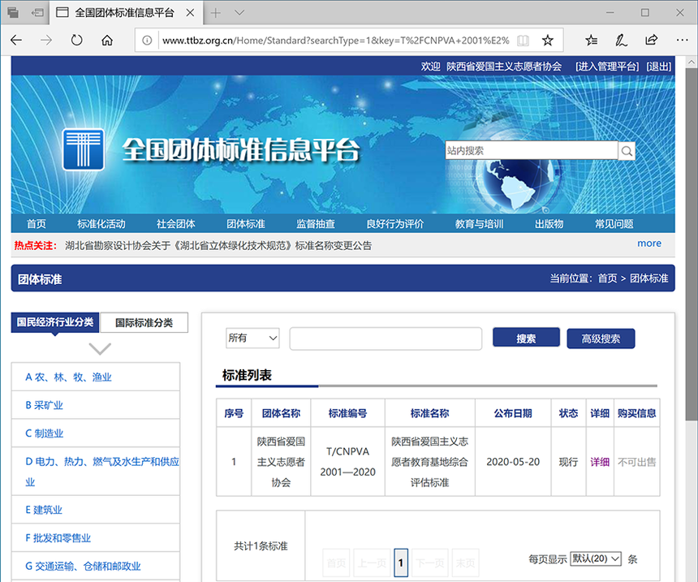Image resolution: width=698 pixels, height=582 pixels.
Task: Collapse category list chevron arrow
Action: click(100, 349)
